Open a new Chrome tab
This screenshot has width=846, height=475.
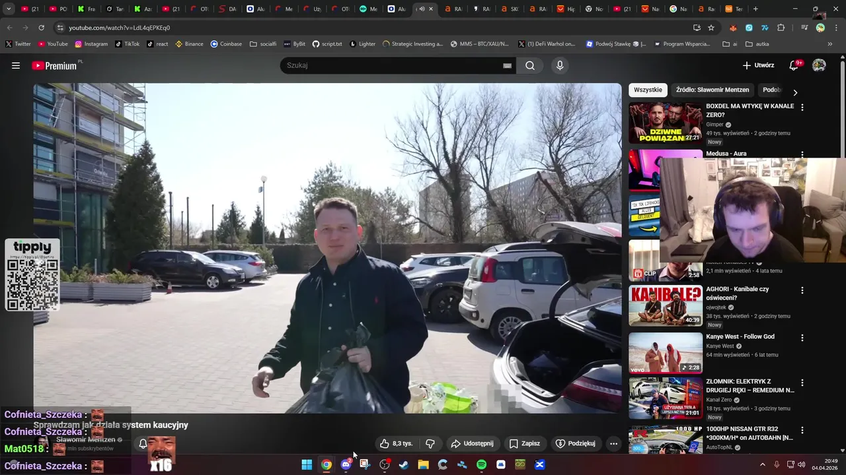click(x=755, y=9)
